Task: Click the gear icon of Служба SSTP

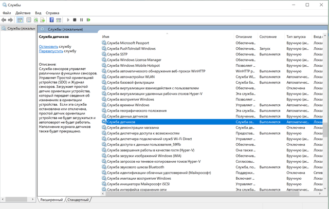Action: (x=104, y=54)
